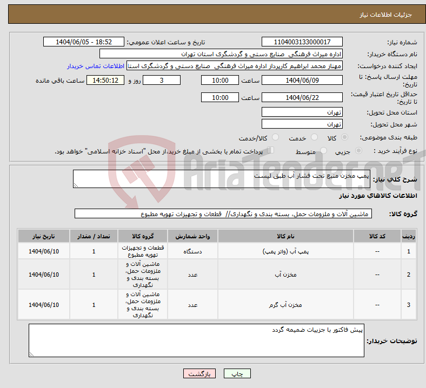Click the تعداد / مقدار column header
This screenshot has width=426, height=388.
pyautogui.click(x=94, y=236)
